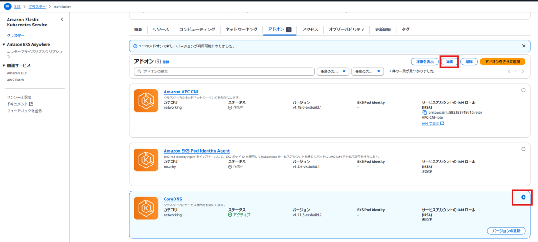
Task: Open AWS Batch in the sidebar
Action: point(16,80)
